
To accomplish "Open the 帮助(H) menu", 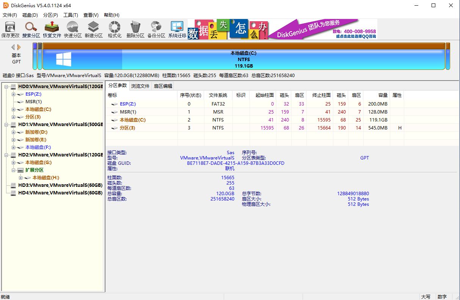I will pyautogui.click(x=111, y=15).
